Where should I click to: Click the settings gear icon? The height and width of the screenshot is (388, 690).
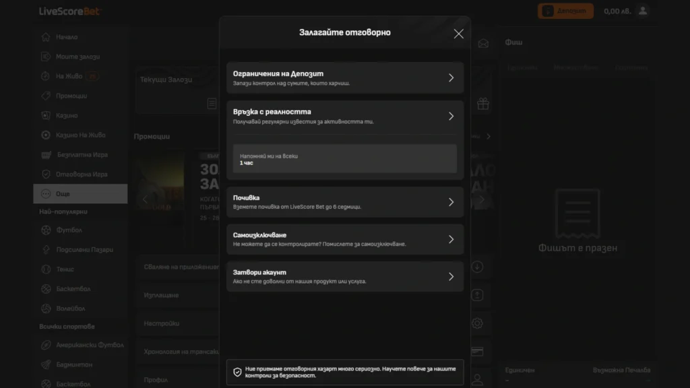click(477, 323)
